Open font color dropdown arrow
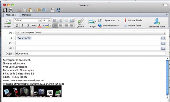This screenshot has height=102, width=170. coord(43,26)
